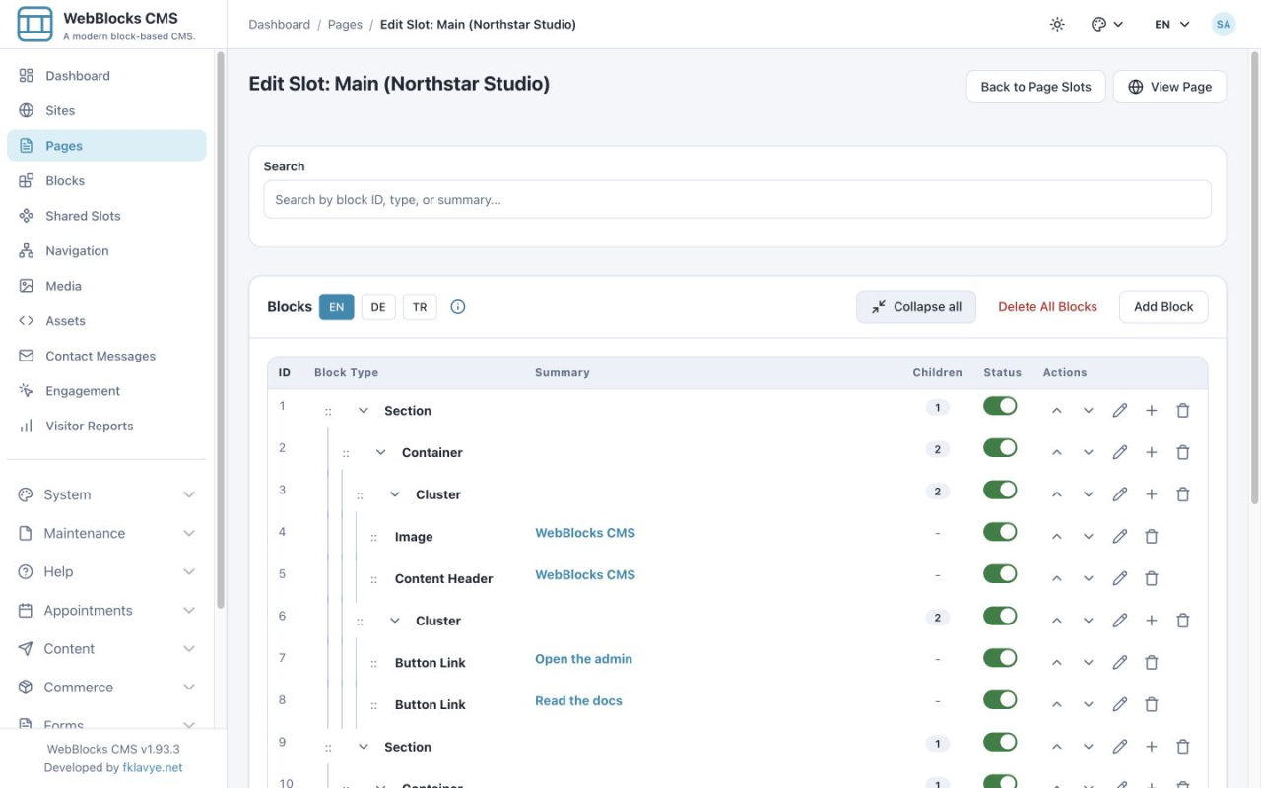Open Media in the sidebar
The image size is (1261, 788).
tap(106, 286)
